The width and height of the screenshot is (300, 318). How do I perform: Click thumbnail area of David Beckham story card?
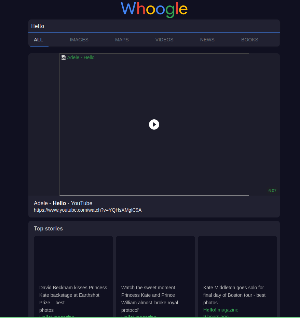click(x=73, y=259)
